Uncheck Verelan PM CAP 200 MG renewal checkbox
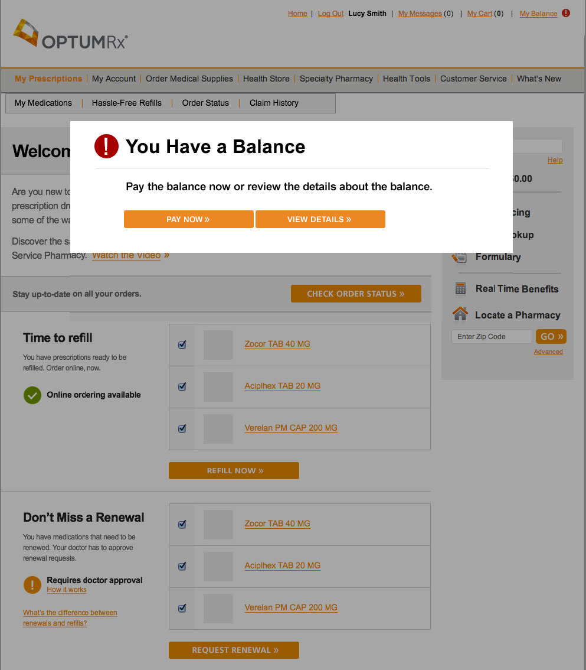The width and height of the screenshot is (586, 670). (x=182, y=607)
